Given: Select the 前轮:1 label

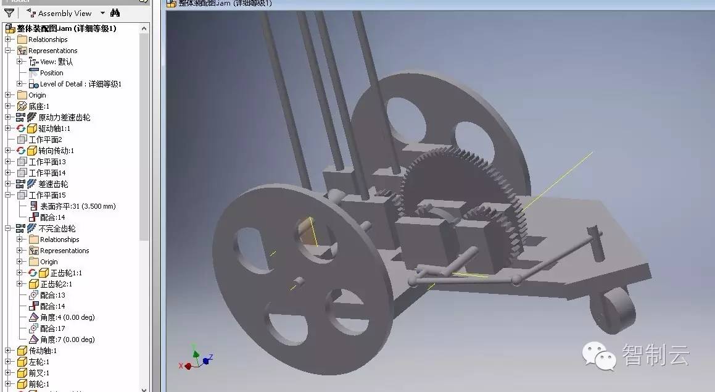Looking at the screenshot, I should click(39, 384).
